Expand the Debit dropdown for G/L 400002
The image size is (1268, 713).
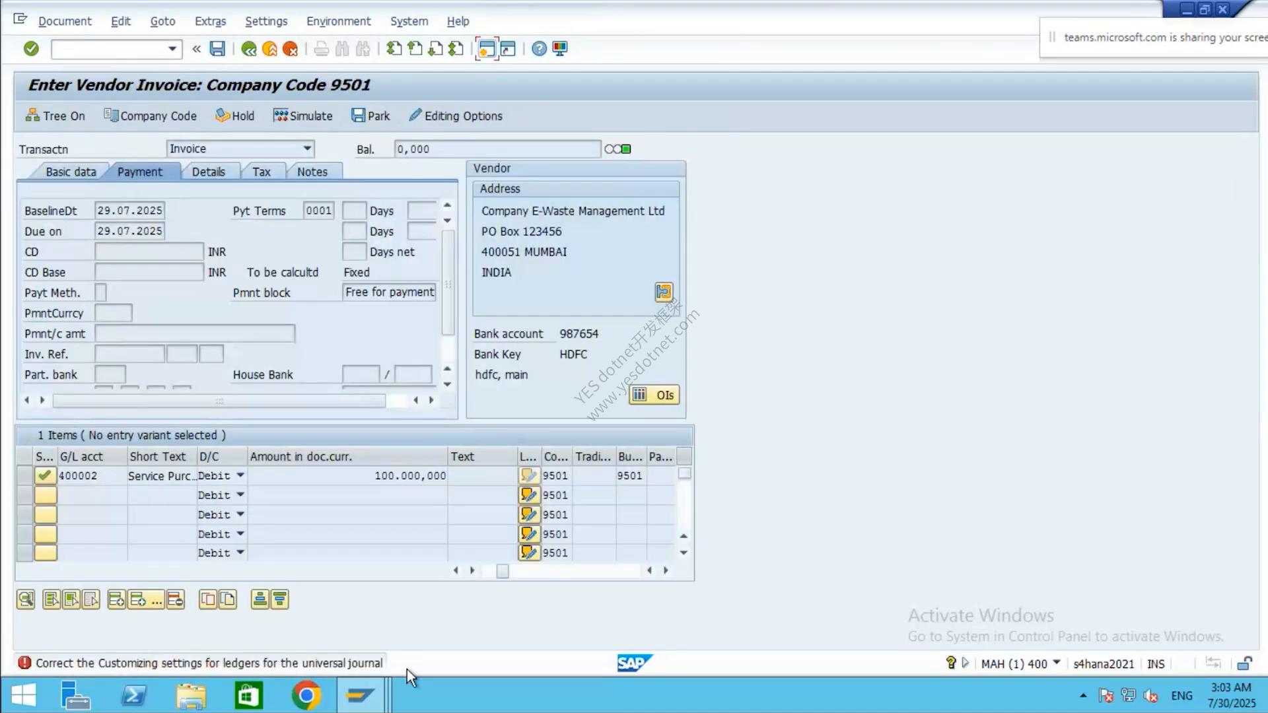point(240,475)
